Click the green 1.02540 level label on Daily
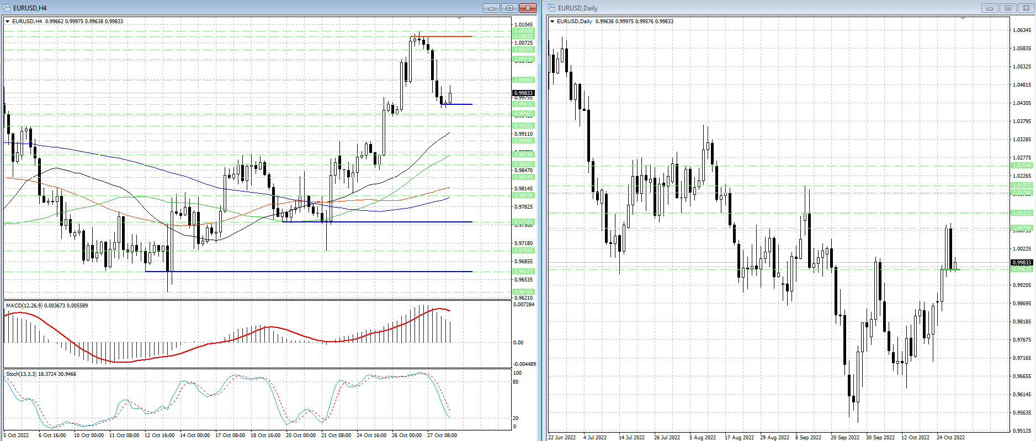Viewport: 1036px width, 441px height. [1021, 166]
